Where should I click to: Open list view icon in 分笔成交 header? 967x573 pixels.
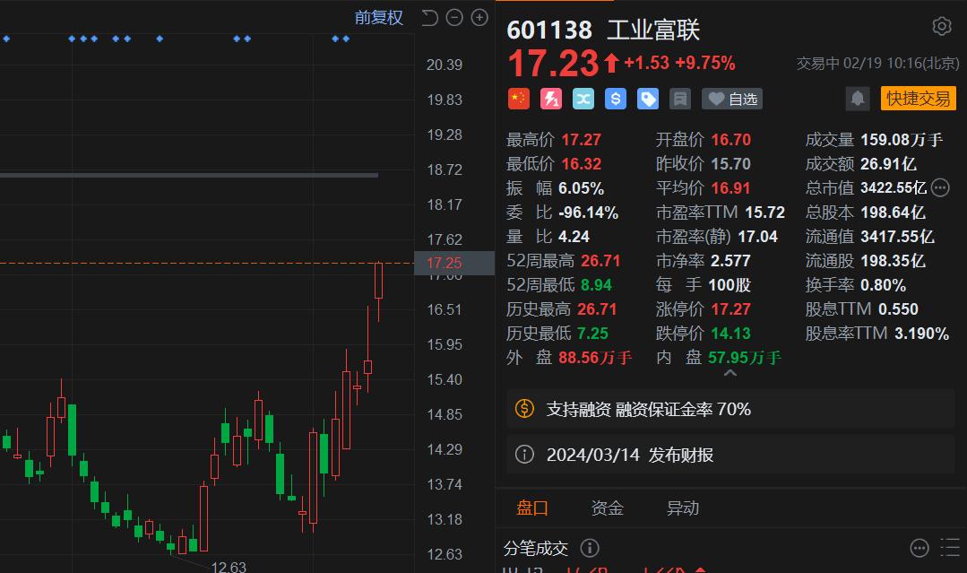pyautogui.click(x=950, y=548)
